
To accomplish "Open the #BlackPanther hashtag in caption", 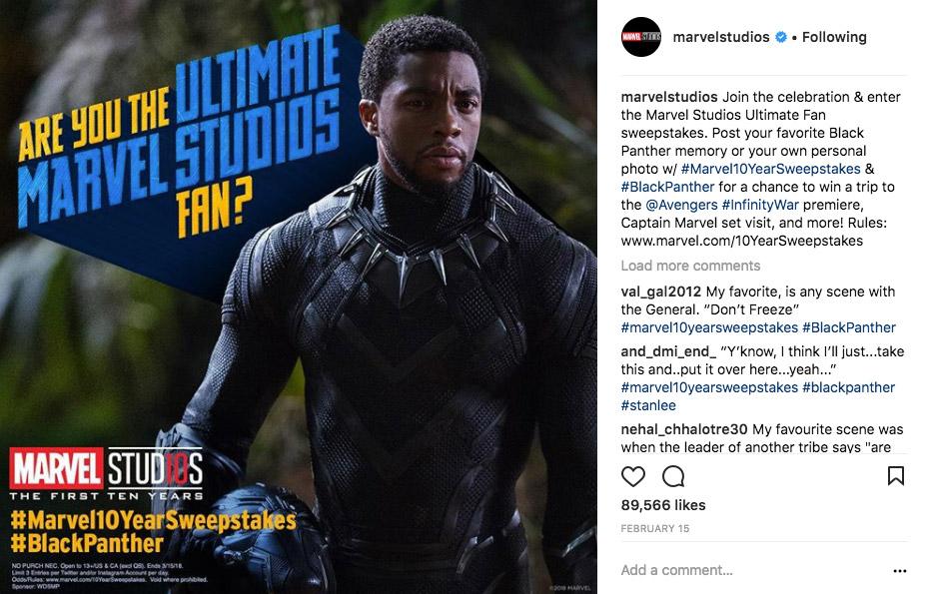I will [667, 187].
